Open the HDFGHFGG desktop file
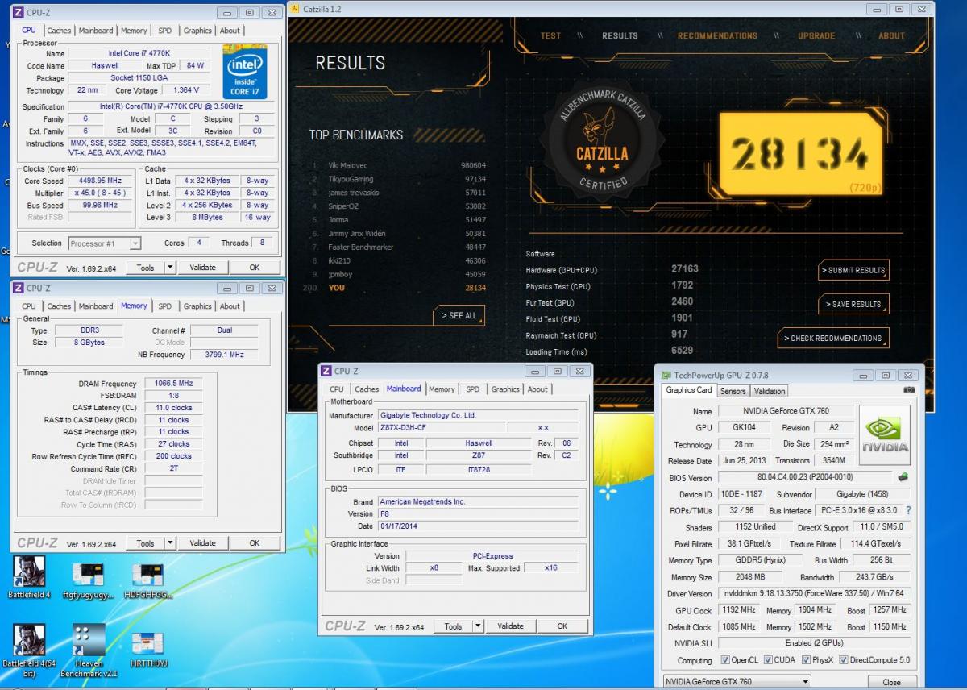This screenshot has height=690, width=967. (x=147, y=580)
